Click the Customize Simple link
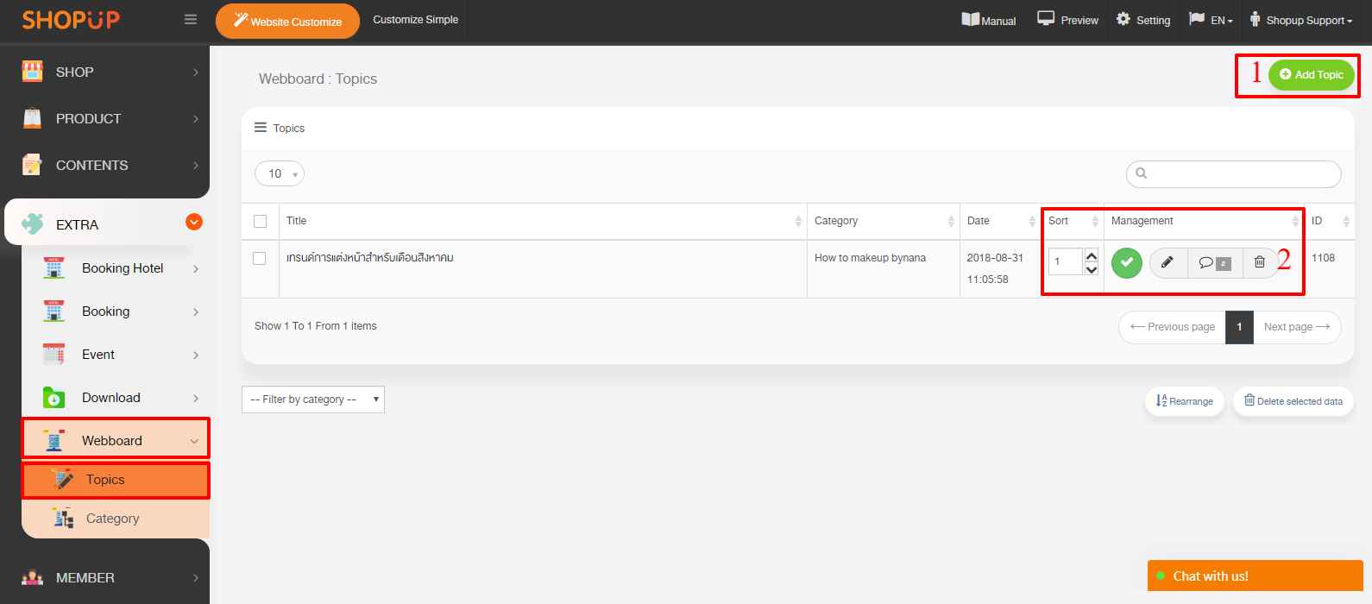The image size is (1372, 604). (x=416, y=20)
